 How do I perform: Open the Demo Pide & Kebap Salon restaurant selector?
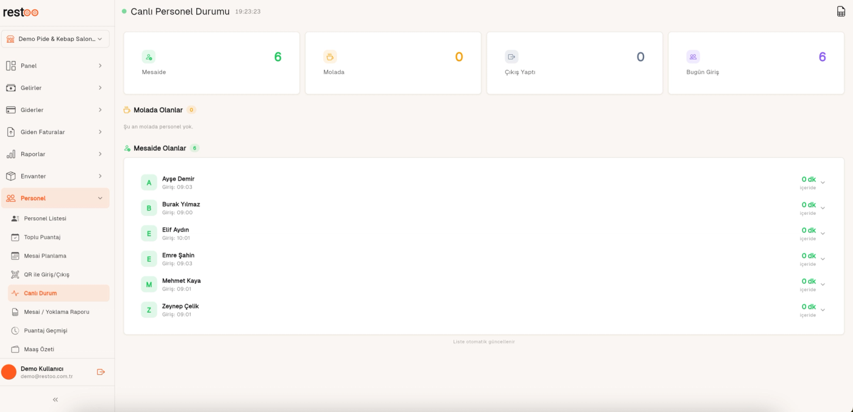click(55, 39)
